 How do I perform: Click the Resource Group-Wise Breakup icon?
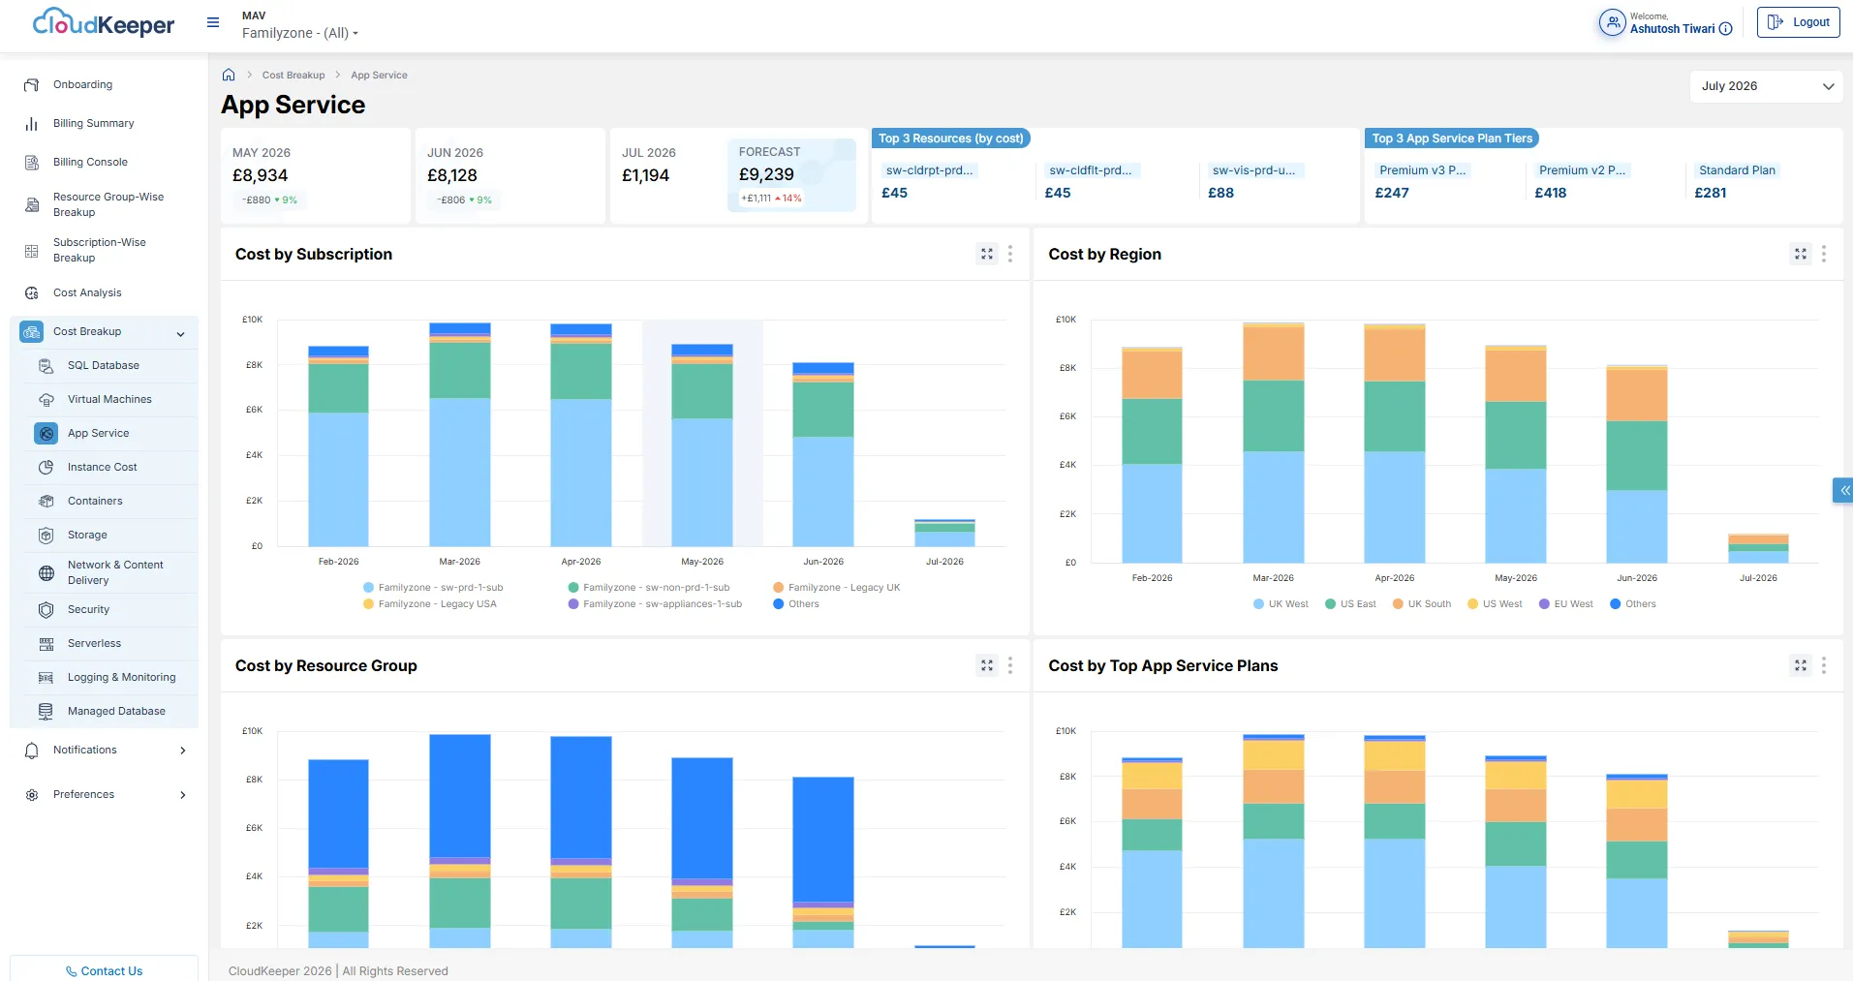click(x=32, y=204)
